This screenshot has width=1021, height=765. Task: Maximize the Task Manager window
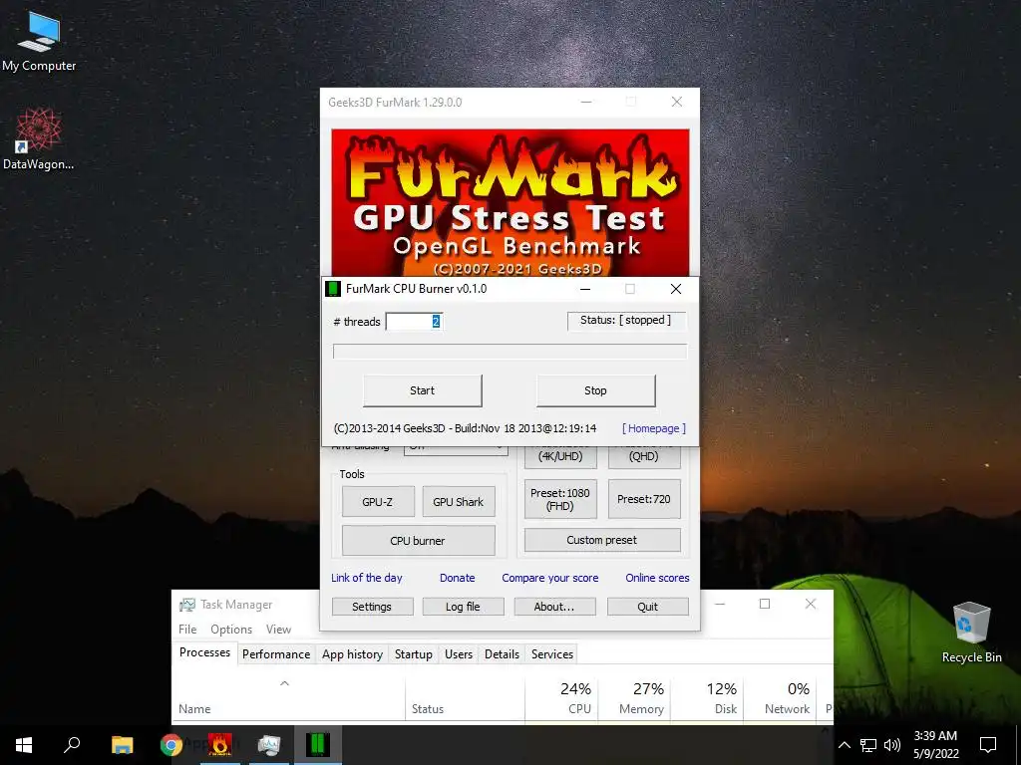[x=765, y=605]
